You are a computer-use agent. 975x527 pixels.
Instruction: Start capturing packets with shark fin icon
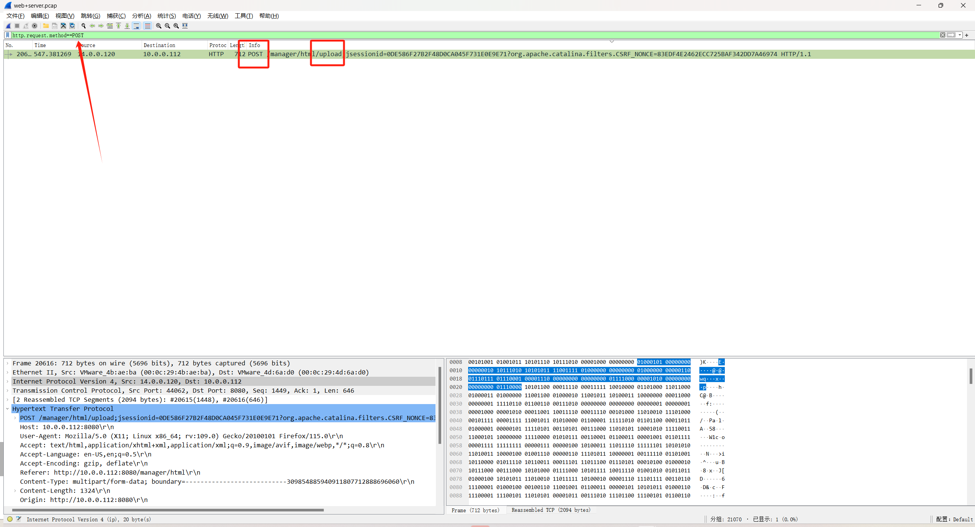(x=8, y=26)
